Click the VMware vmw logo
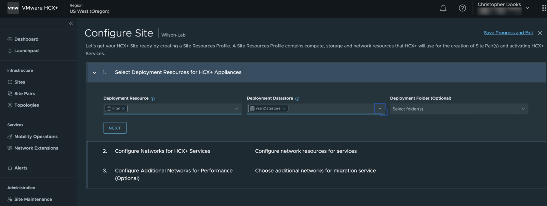 [13, 8]
